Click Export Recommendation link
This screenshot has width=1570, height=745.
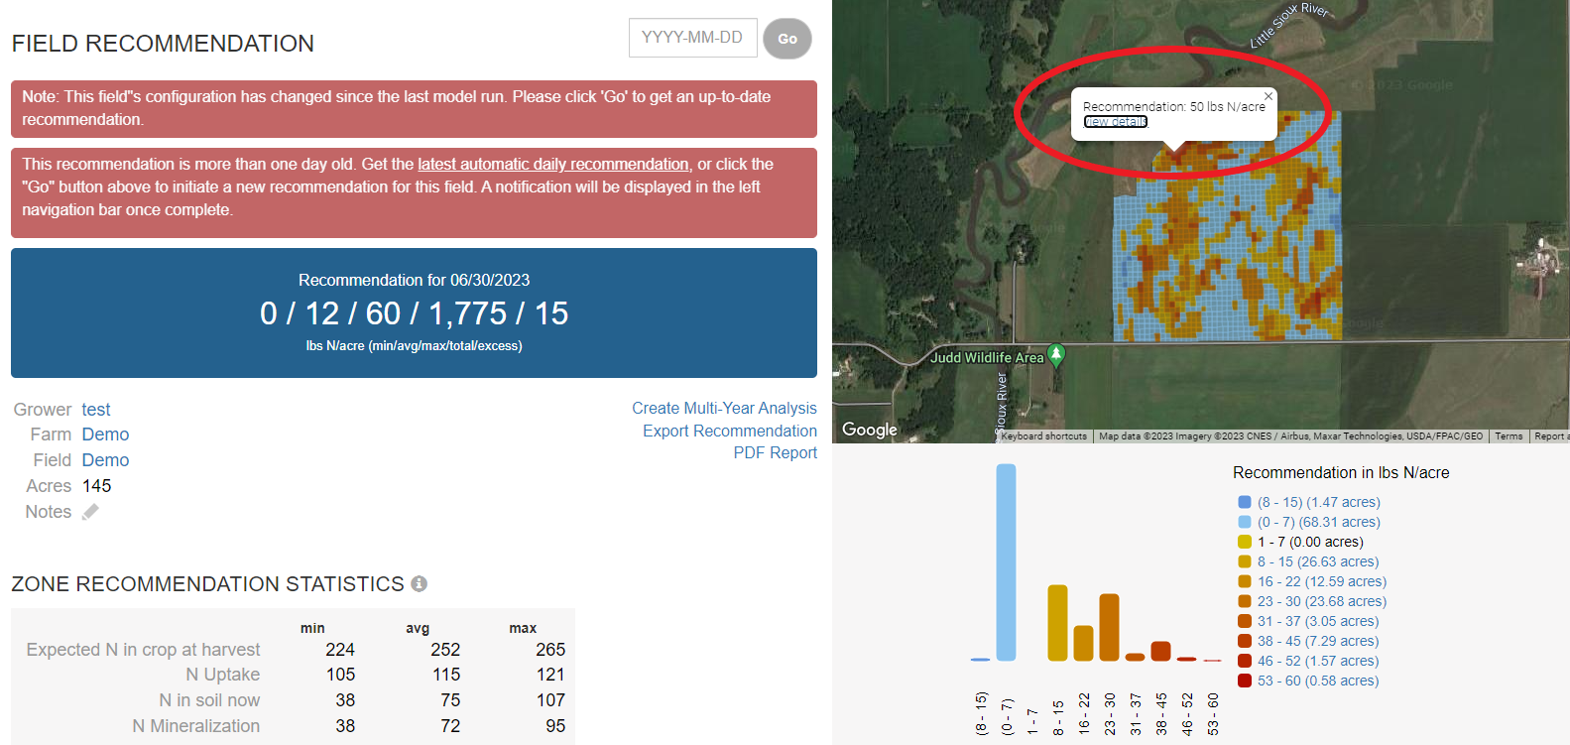coord(729,431)
